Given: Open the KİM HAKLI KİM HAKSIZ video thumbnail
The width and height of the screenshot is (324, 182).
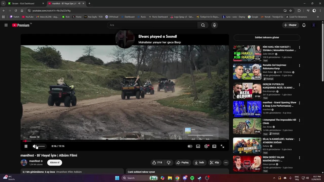Looking at the screenshot, I should (x=247, y=53).
